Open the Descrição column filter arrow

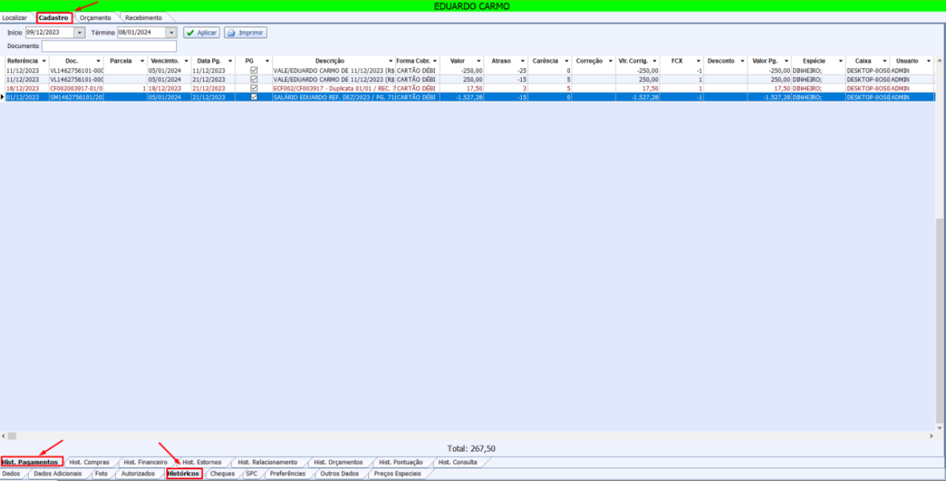[390, 61]
